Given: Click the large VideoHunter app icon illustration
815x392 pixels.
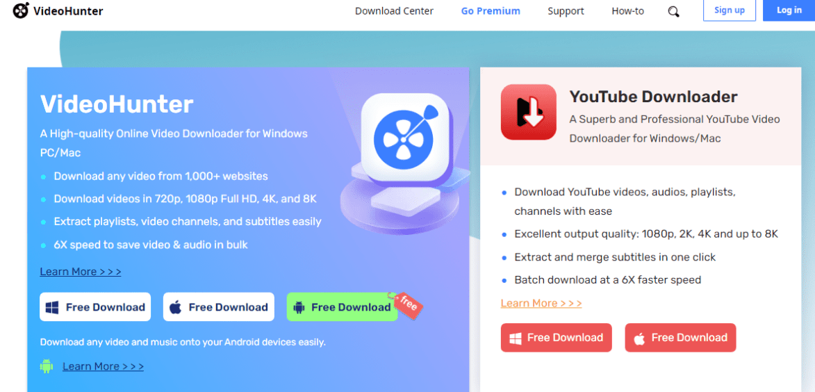Looking at the screenshot, I should coord(404,137).
